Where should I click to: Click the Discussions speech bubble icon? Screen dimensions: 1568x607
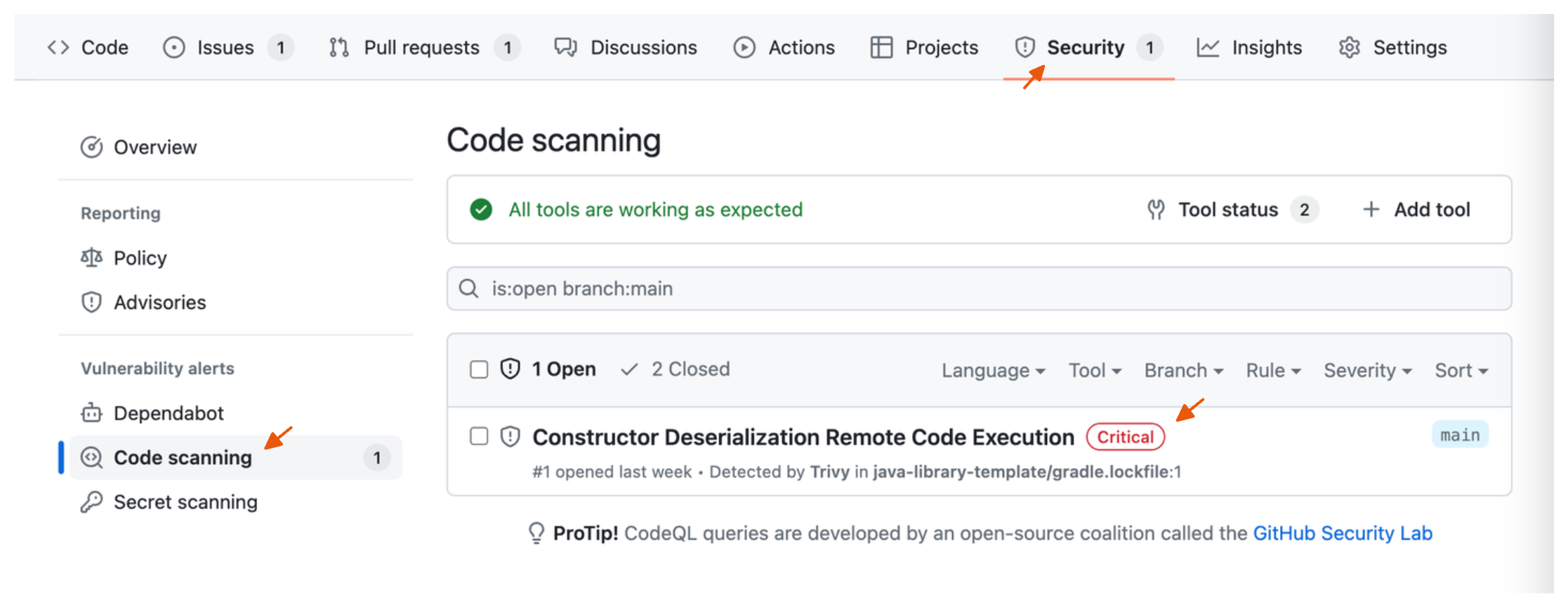tap(565, 48)
